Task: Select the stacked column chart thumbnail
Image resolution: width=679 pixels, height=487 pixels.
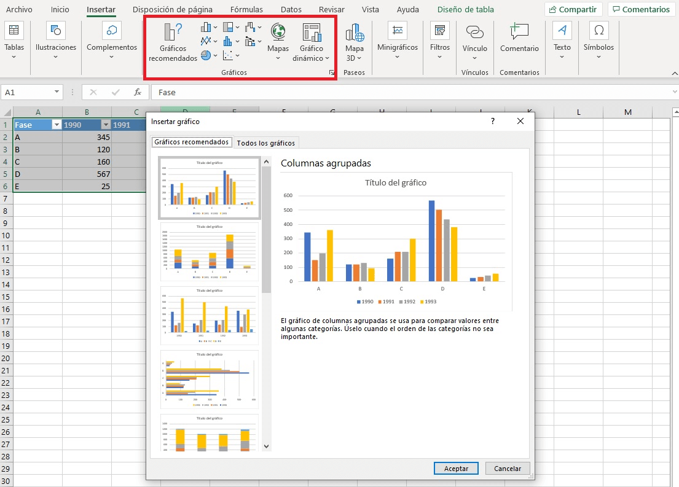Action: coord(210,252)
